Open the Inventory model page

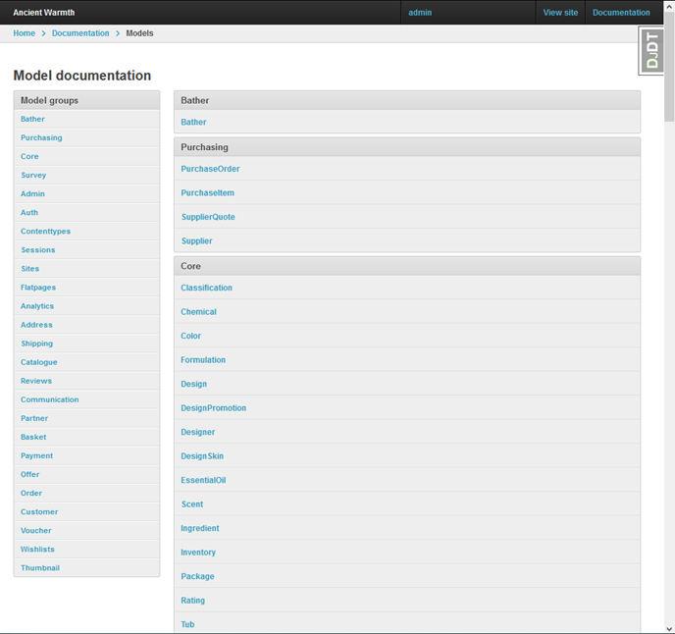coord(198,553)
